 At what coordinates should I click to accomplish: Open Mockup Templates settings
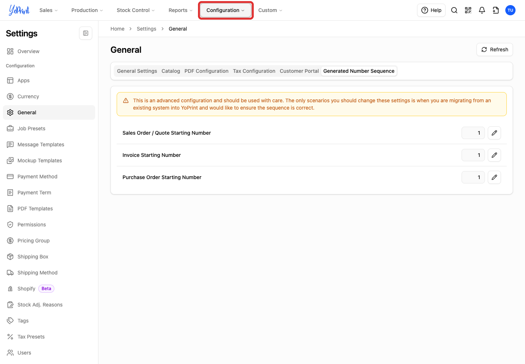pyautogui.click(x=49, y=161)
